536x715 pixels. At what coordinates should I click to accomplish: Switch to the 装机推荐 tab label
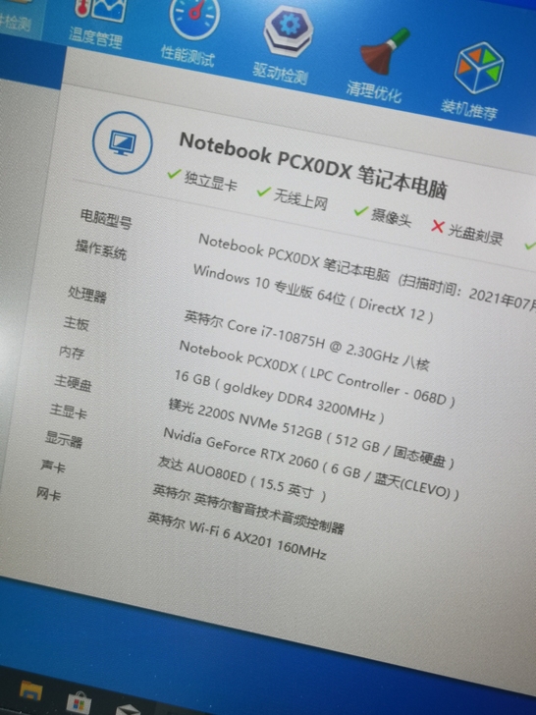coord(469,109)
